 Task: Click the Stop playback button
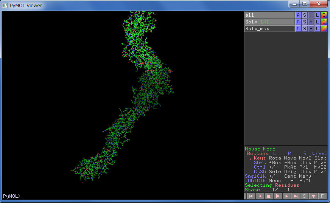point(269,196)
